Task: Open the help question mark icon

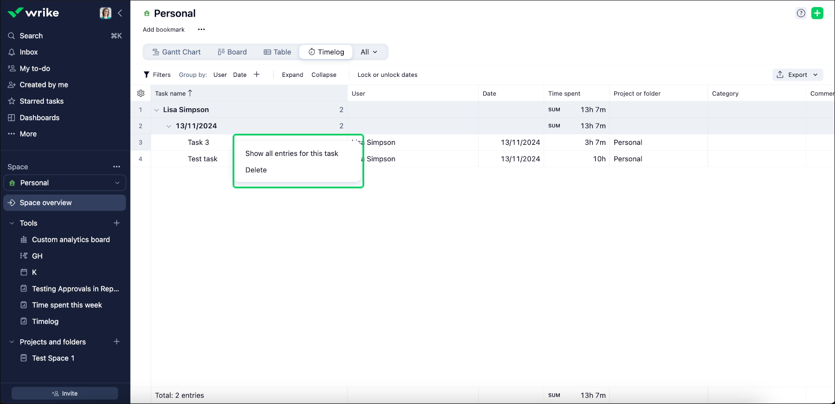Action: pos(801,13)
